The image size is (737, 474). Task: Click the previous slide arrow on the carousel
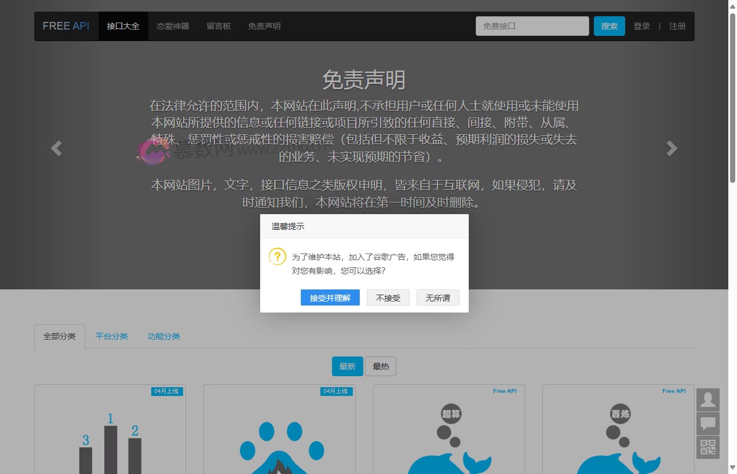56,149
